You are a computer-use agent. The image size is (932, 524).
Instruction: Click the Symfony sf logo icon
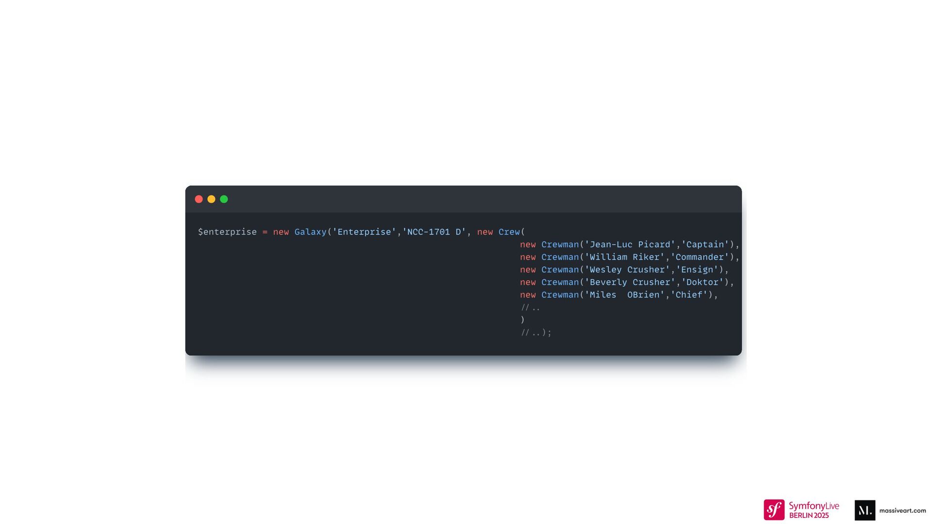click(x=774, y=510)
